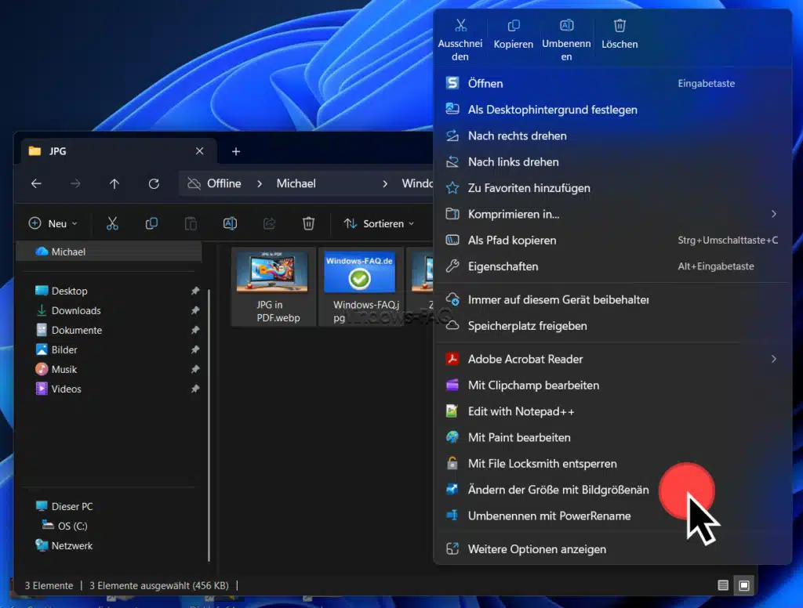Image resolution: width=803 pixels, height=608 pixels.
Task: Open Downloads in the sidebar
Action: pyautogui.click(x=76, y=310)
